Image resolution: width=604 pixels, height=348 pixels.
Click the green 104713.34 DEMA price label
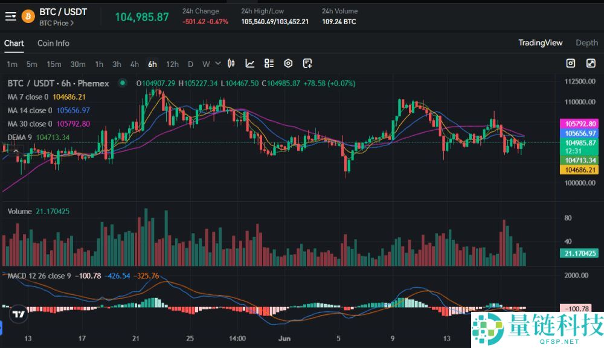[x=580, y=160]
